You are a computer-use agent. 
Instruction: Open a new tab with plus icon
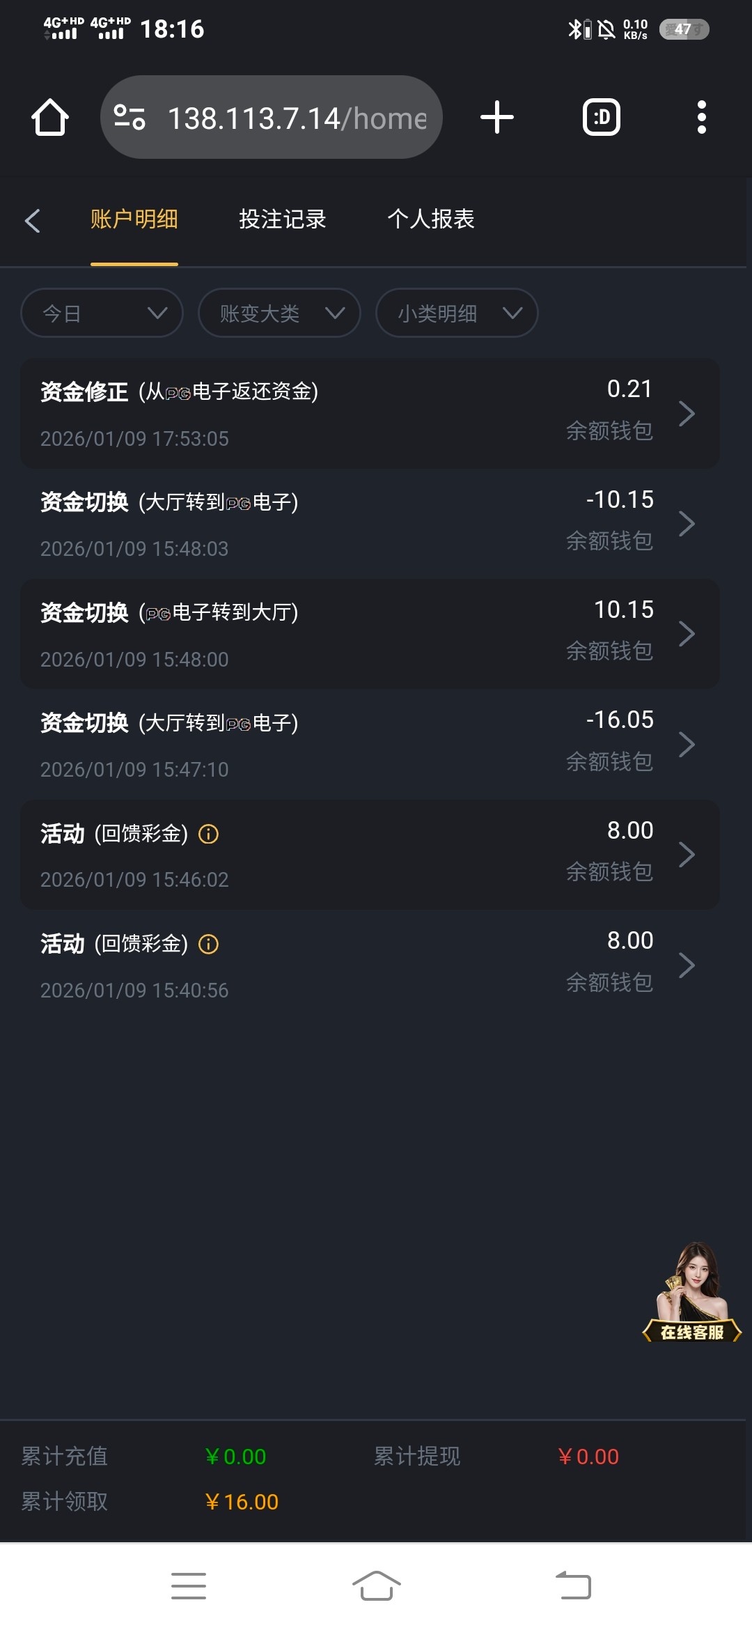497,117
